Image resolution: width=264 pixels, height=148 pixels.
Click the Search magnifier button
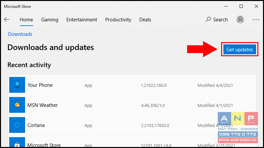(216, 20)
